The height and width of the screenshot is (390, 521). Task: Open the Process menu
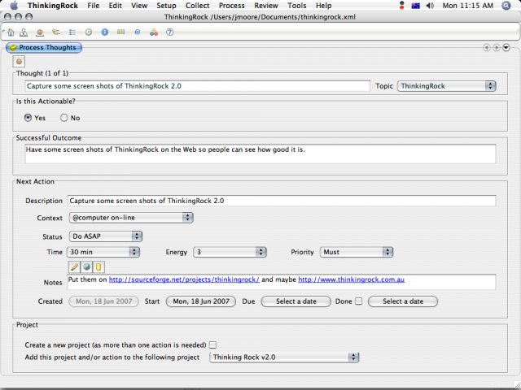click(231, 6)
